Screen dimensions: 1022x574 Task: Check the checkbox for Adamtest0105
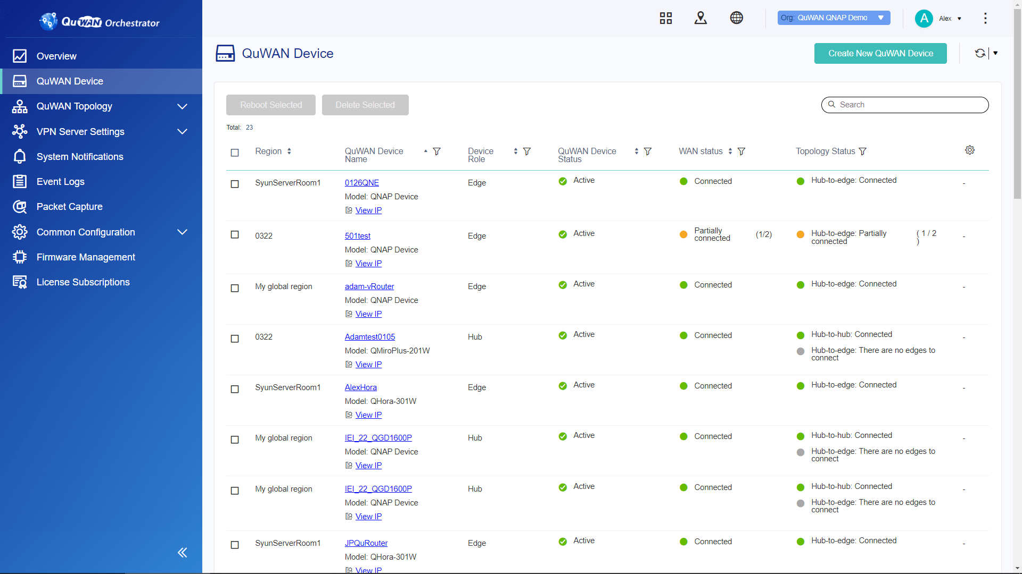235,339
